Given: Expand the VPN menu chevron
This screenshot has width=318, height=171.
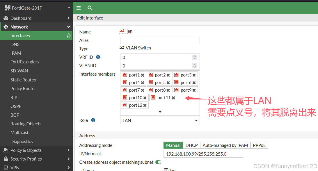Looking at the screenshot, I should 69,168.
